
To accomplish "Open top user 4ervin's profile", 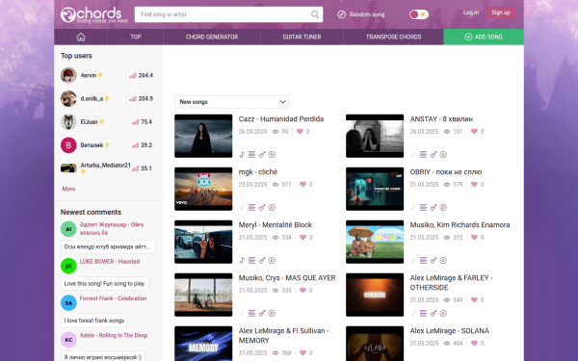I will (x=89, y=75).
